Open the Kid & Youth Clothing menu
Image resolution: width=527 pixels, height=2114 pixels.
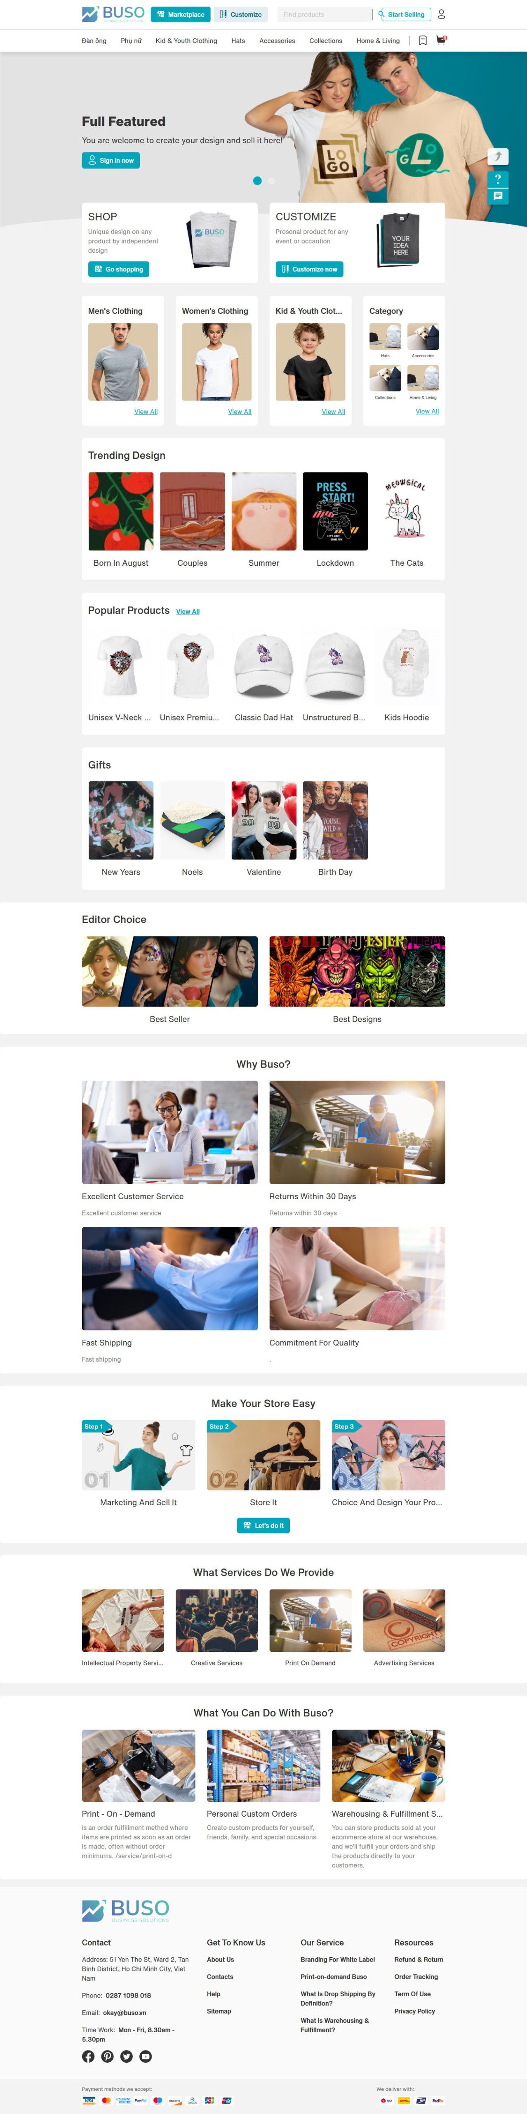click(x=186, y=40)
